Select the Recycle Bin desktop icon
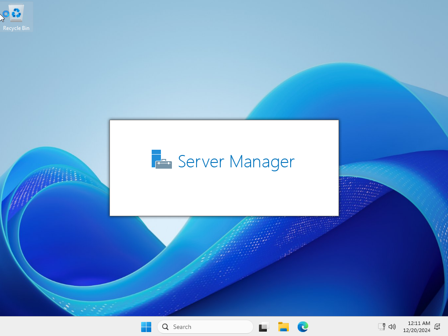The width and height of the screenshot is (448, 336). point(16,13)
